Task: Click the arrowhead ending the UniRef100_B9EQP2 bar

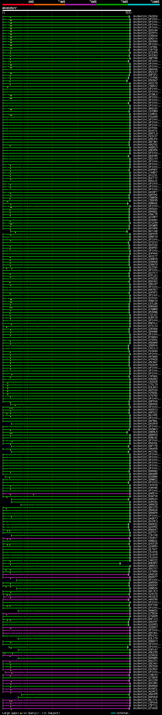Action: pyautogui.click(x=120, y=563)
